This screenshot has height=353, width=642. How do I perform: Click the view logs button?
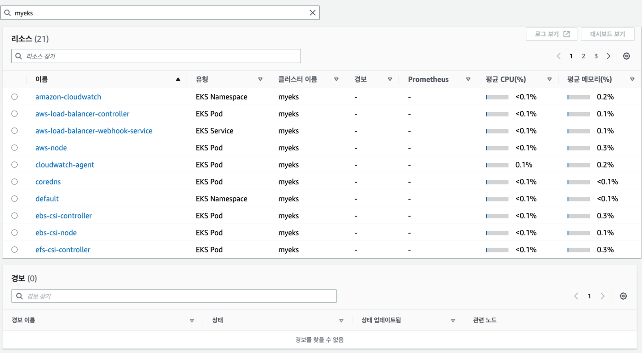(x=551, y=34)
